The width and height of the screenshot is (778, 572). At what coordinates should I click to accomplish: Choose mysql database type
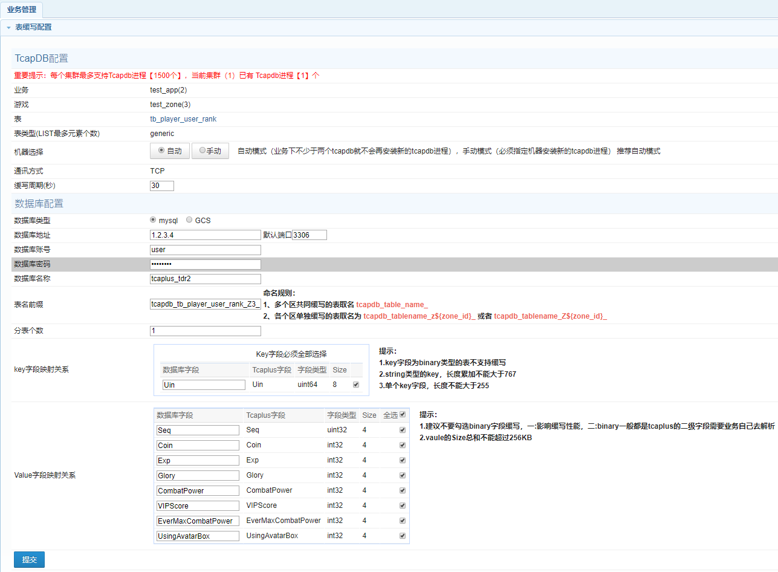(153, 220)
